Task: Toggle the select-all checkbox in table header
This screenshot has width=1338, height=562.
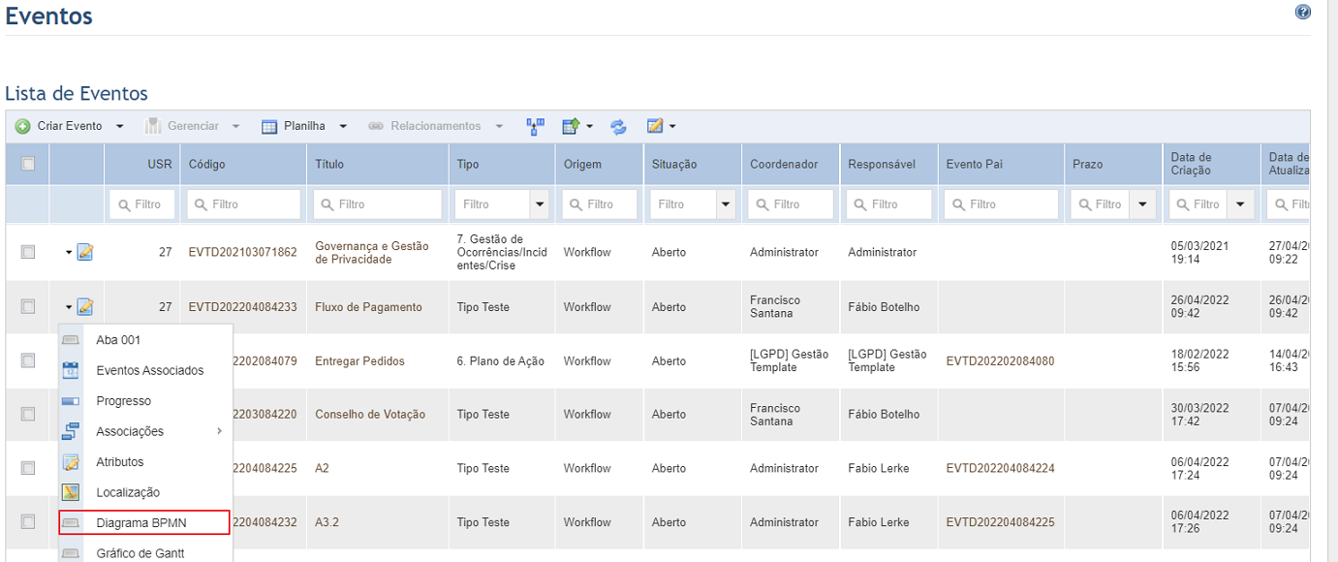Action: [x=28, y=164]
